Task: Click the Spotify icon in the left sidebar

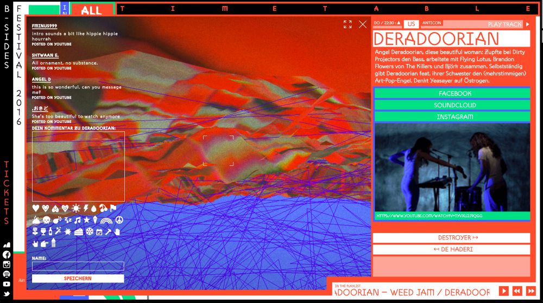Action: 7,274
